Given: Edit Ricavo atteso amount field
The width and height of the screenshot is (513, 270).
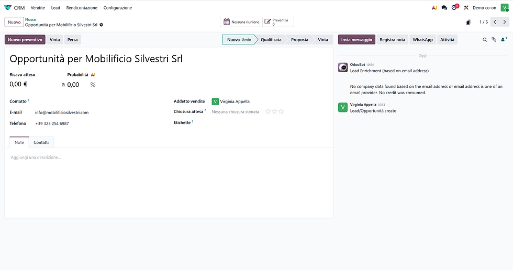Looking at the screenshot, I should point(18,84).
